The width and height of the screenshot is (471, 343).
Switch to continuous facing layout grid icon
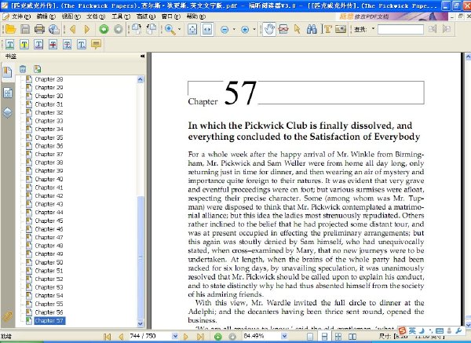pos(338,337)
